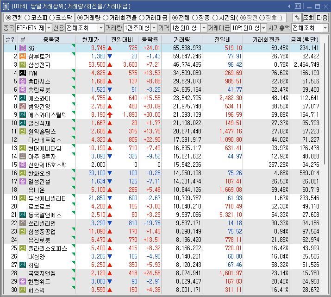331x297 pixels.
Task: Sort by the 현재가 column header
Action: (91, 39)
